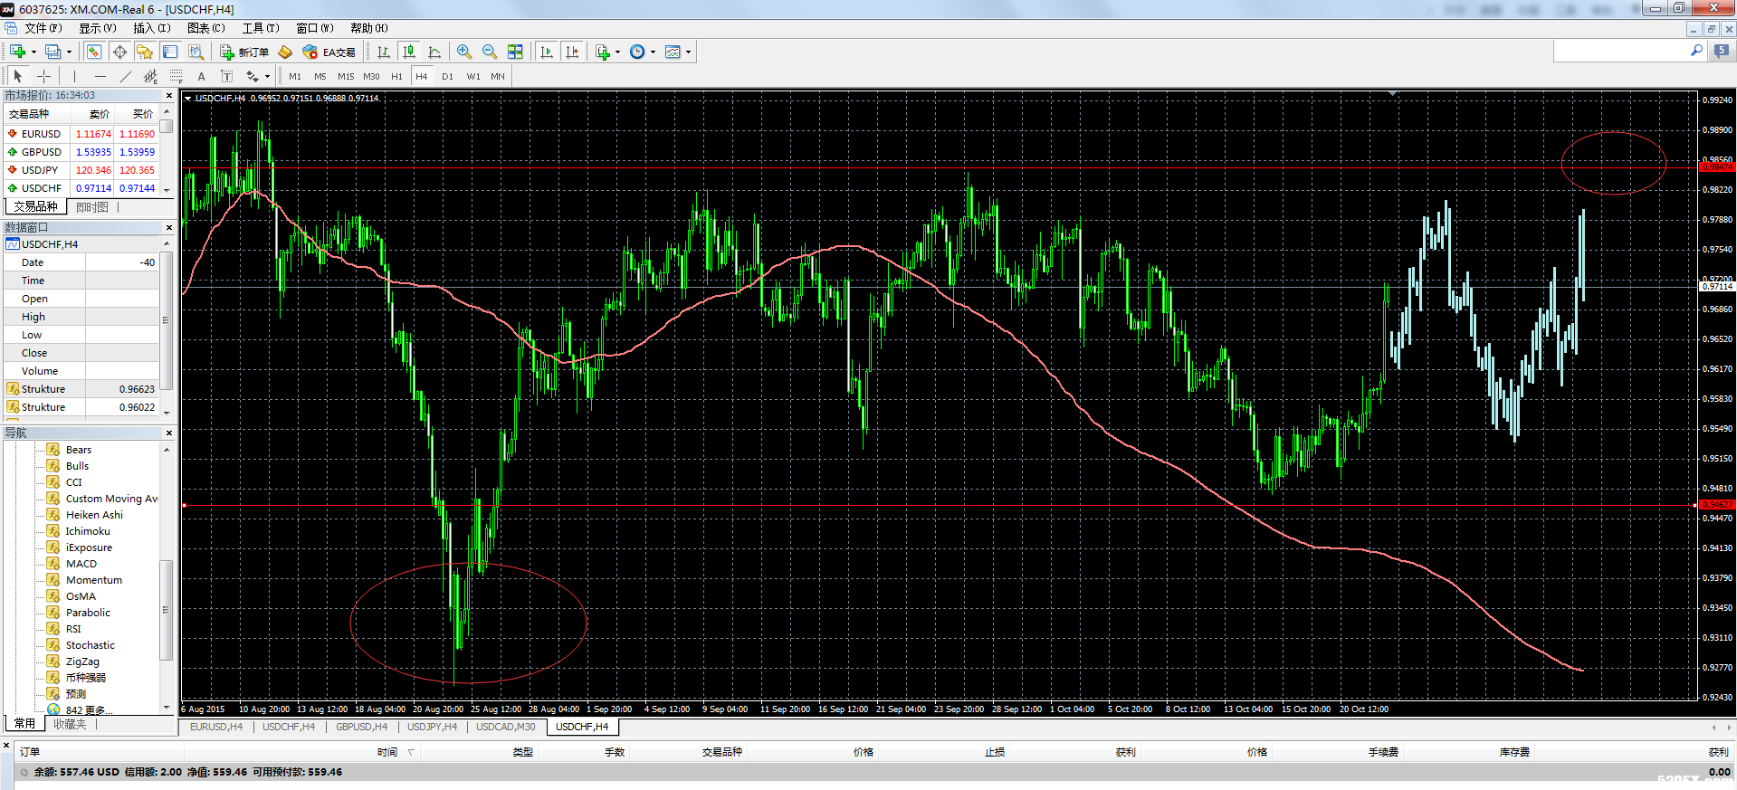Select the Equidistant Channel tool
This screenshot has width=1737, height=790.
click(150, 76)
